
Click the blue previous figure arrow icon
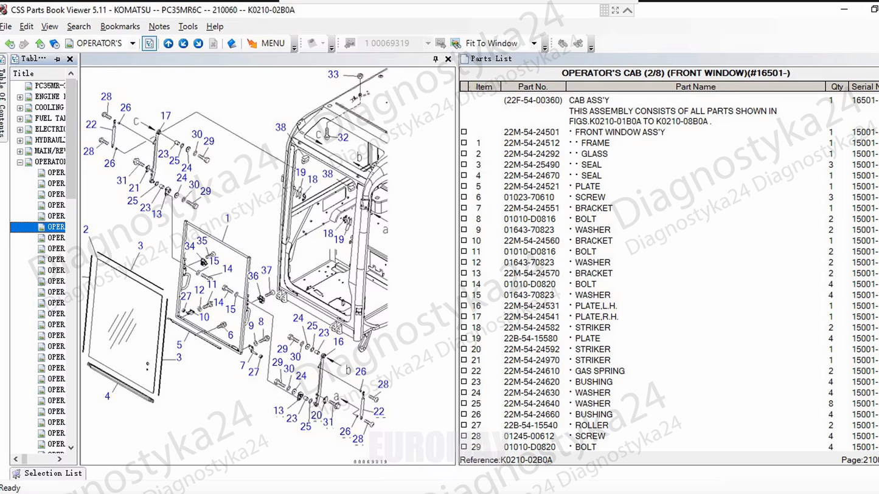[x=183, y=44]
